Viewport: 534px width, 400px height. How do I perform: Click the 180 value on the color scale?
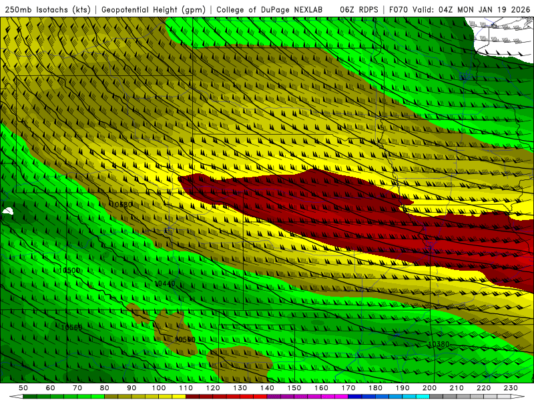coord(375,388)
